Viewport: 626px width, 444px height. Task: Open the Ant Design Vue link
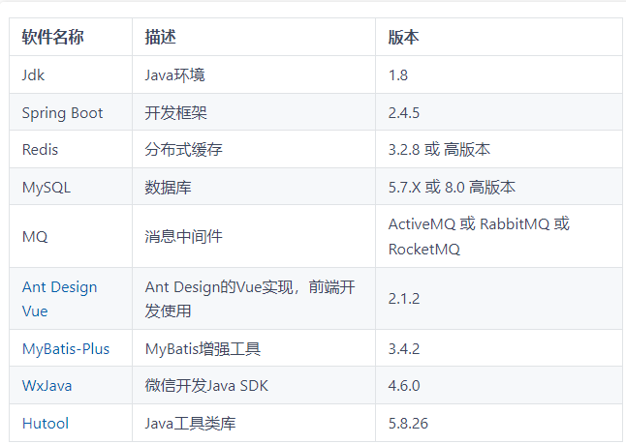(x=59, y=299)
